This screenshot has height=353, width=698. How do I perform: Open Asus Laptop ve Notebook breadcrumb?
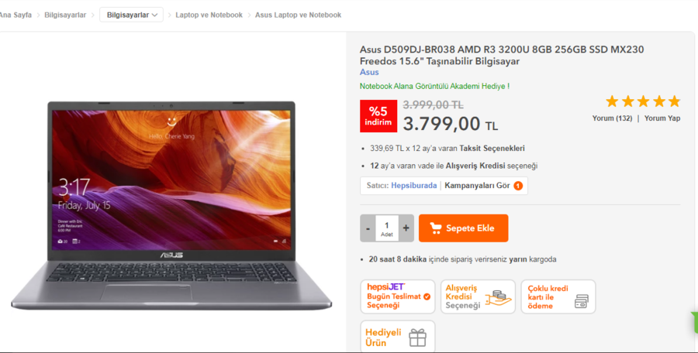pos(299,15)
